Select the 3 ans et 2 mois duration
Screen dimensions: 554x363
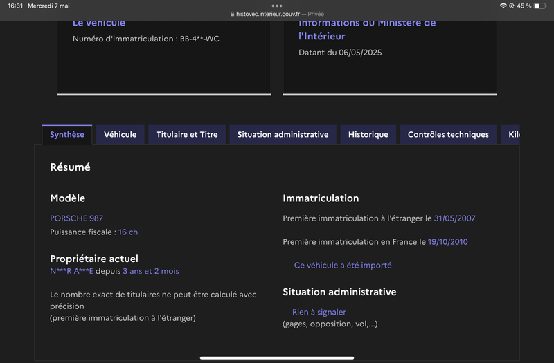151,271
